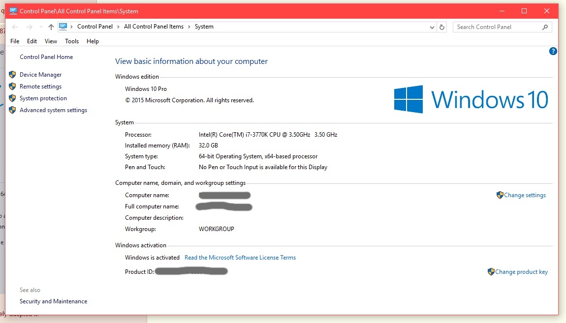Click the window title bar system icon
Image resolution: width=566 pixels, height=323 pixels.
click(x=13, y=11)
